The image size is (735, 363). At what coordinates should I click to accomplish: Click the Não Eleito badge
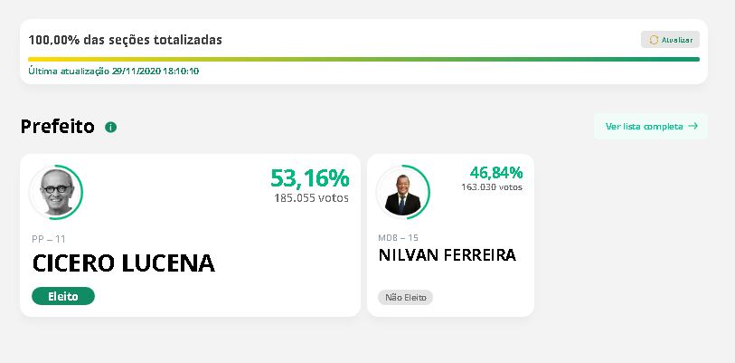[x=405, y=297]
